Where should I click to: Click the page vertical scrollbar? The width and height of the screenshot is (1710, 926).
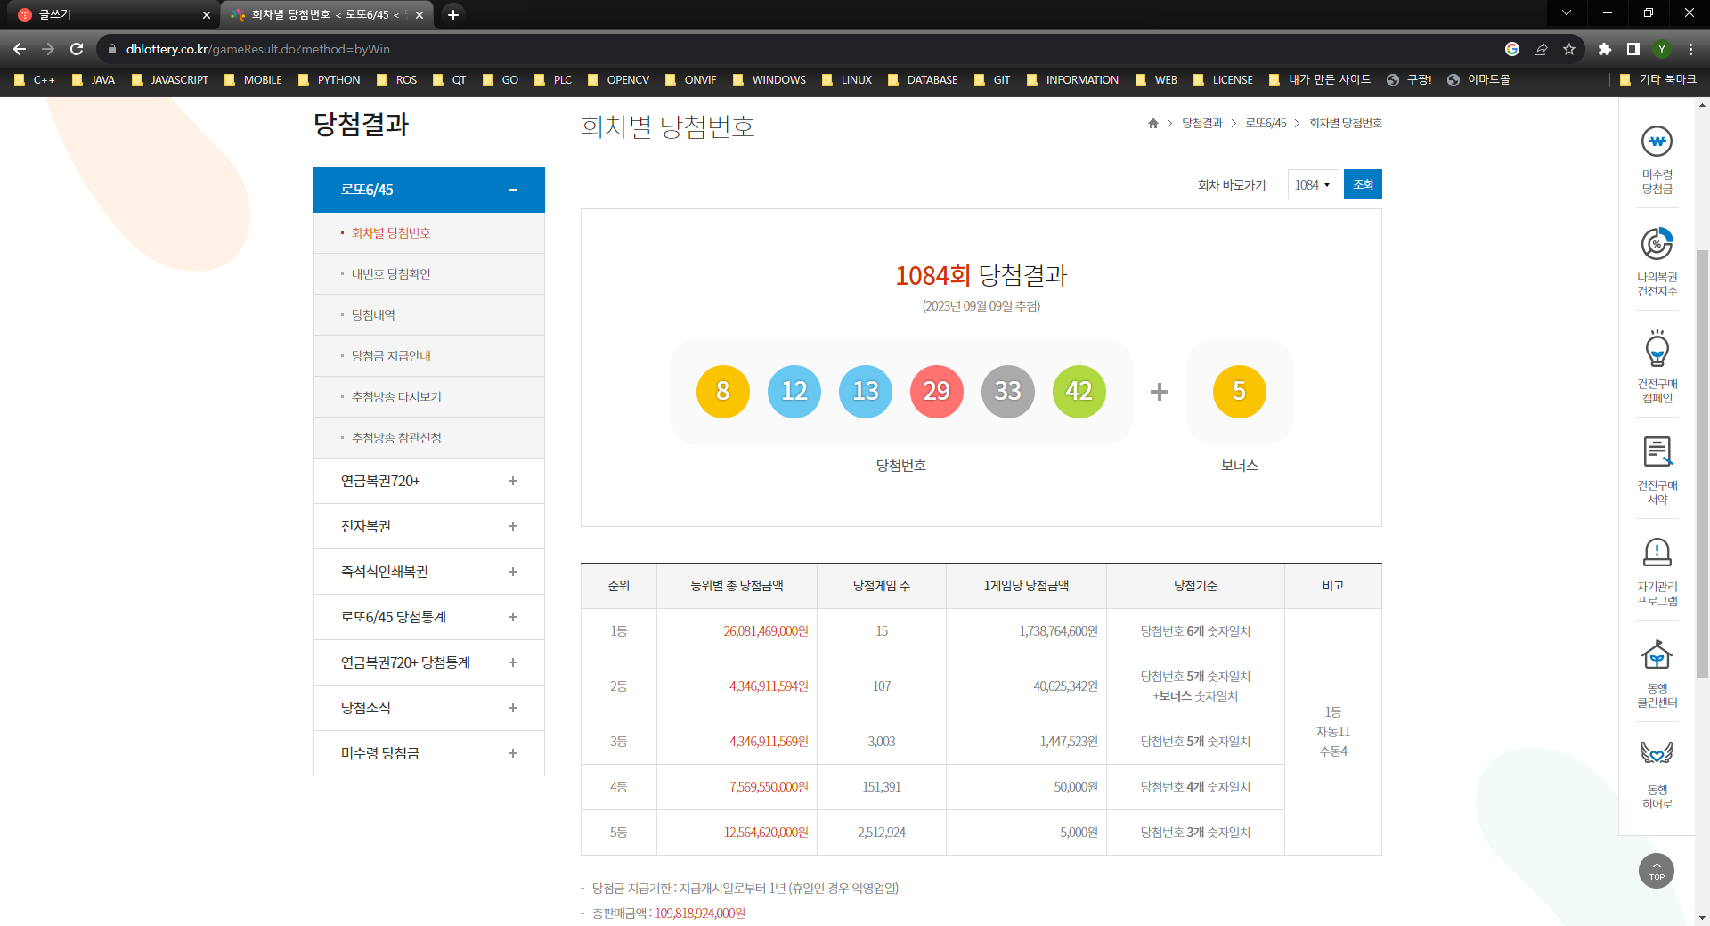click(1702, 463)
